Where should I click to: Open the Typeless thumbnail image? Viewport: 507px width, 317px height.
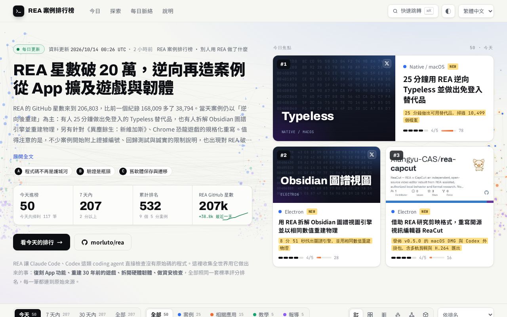(334, 98)
